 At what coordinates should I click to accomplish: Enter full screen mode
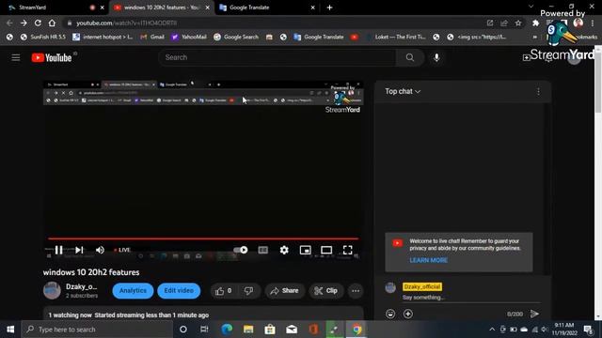click(x=347, y=250)
